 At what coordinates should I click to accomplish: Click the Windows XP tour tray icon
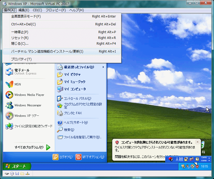pos(192,166)
